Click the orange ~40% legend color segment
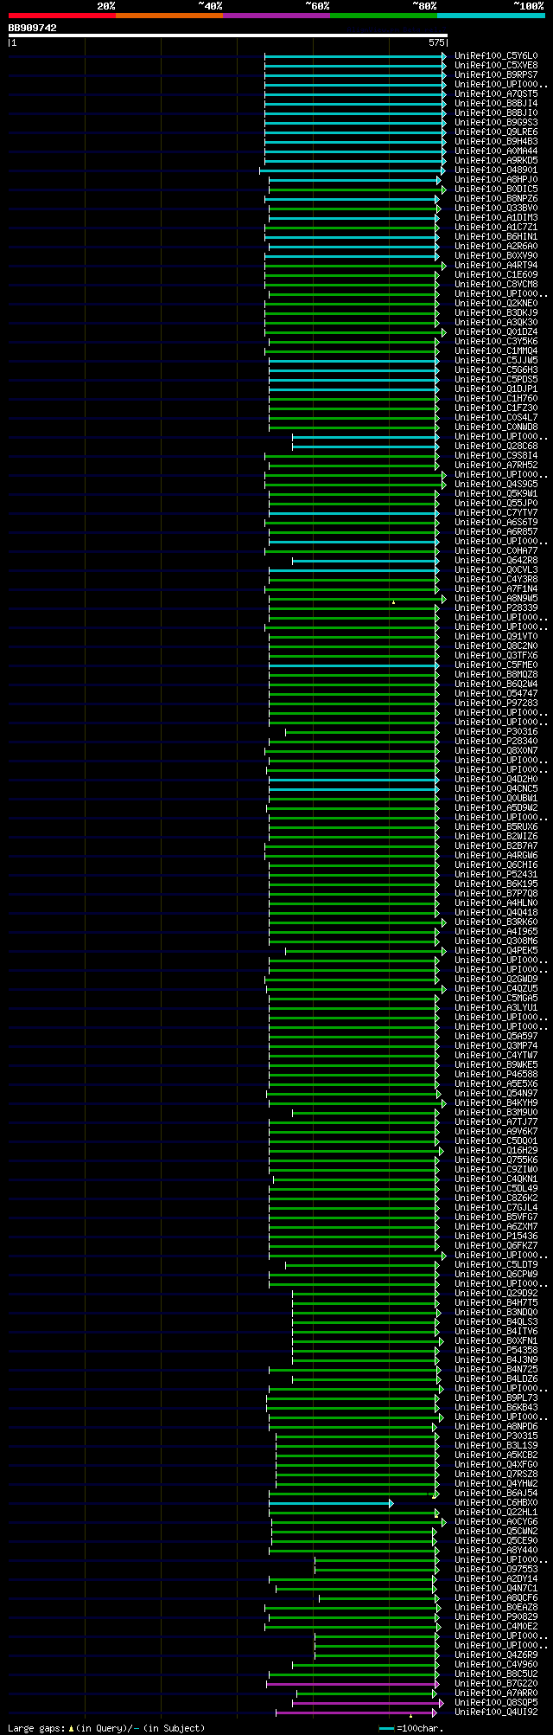 pyautogui.click(x=168, y=16)
